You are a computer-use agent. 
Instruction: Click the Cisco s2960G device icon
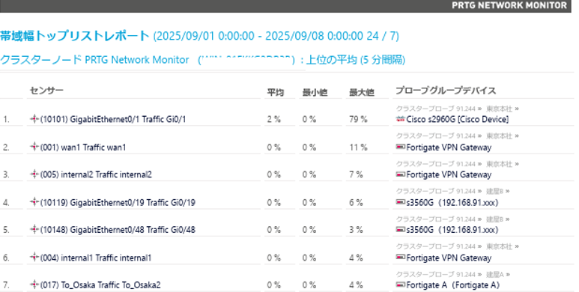(x=400, y=119)
